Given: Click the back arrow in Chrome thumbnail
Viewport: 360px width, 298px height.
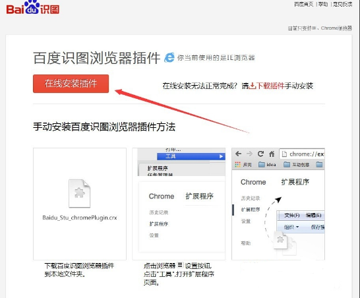Looking at the screenshot, I should coord(238,154).
